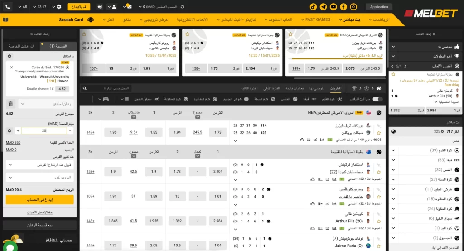Favorite the Arthur Fils match star in list

379,221
